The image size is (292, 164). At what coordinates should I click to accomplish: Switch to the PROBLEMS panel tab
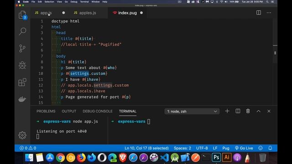coord(46,111)
